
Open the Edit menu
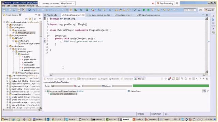(8, 6)
